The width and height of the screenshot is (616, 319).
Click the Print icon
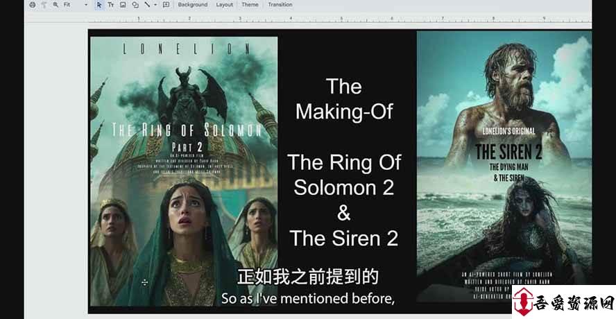[33, 5]
